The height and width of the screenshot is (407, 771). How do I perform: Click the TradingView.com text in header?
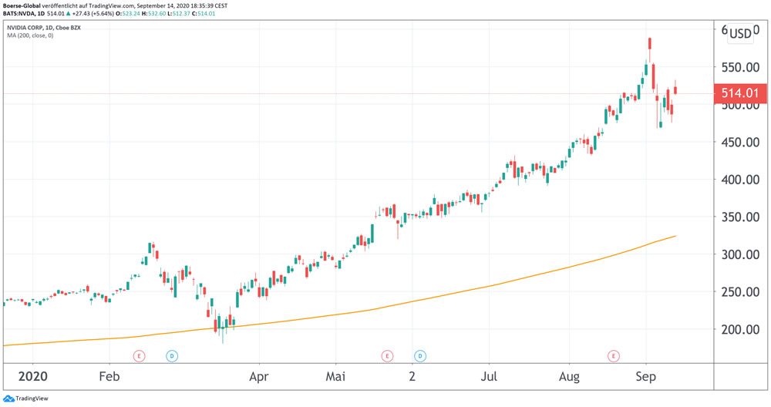(x=111, y=6)
